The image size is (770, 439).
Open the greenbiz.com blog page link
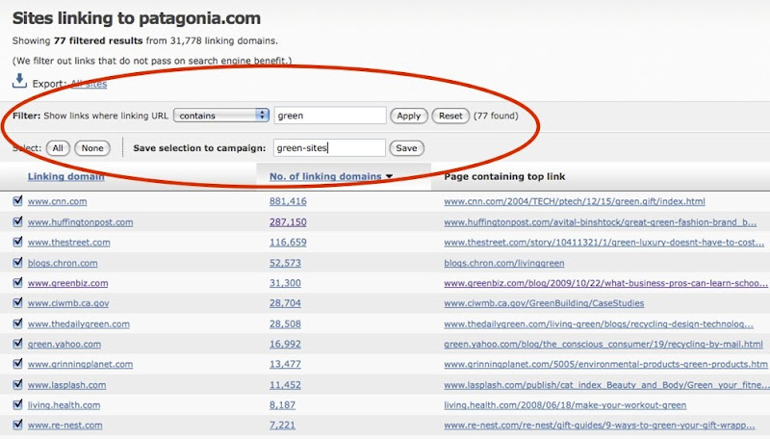point(605,283)
